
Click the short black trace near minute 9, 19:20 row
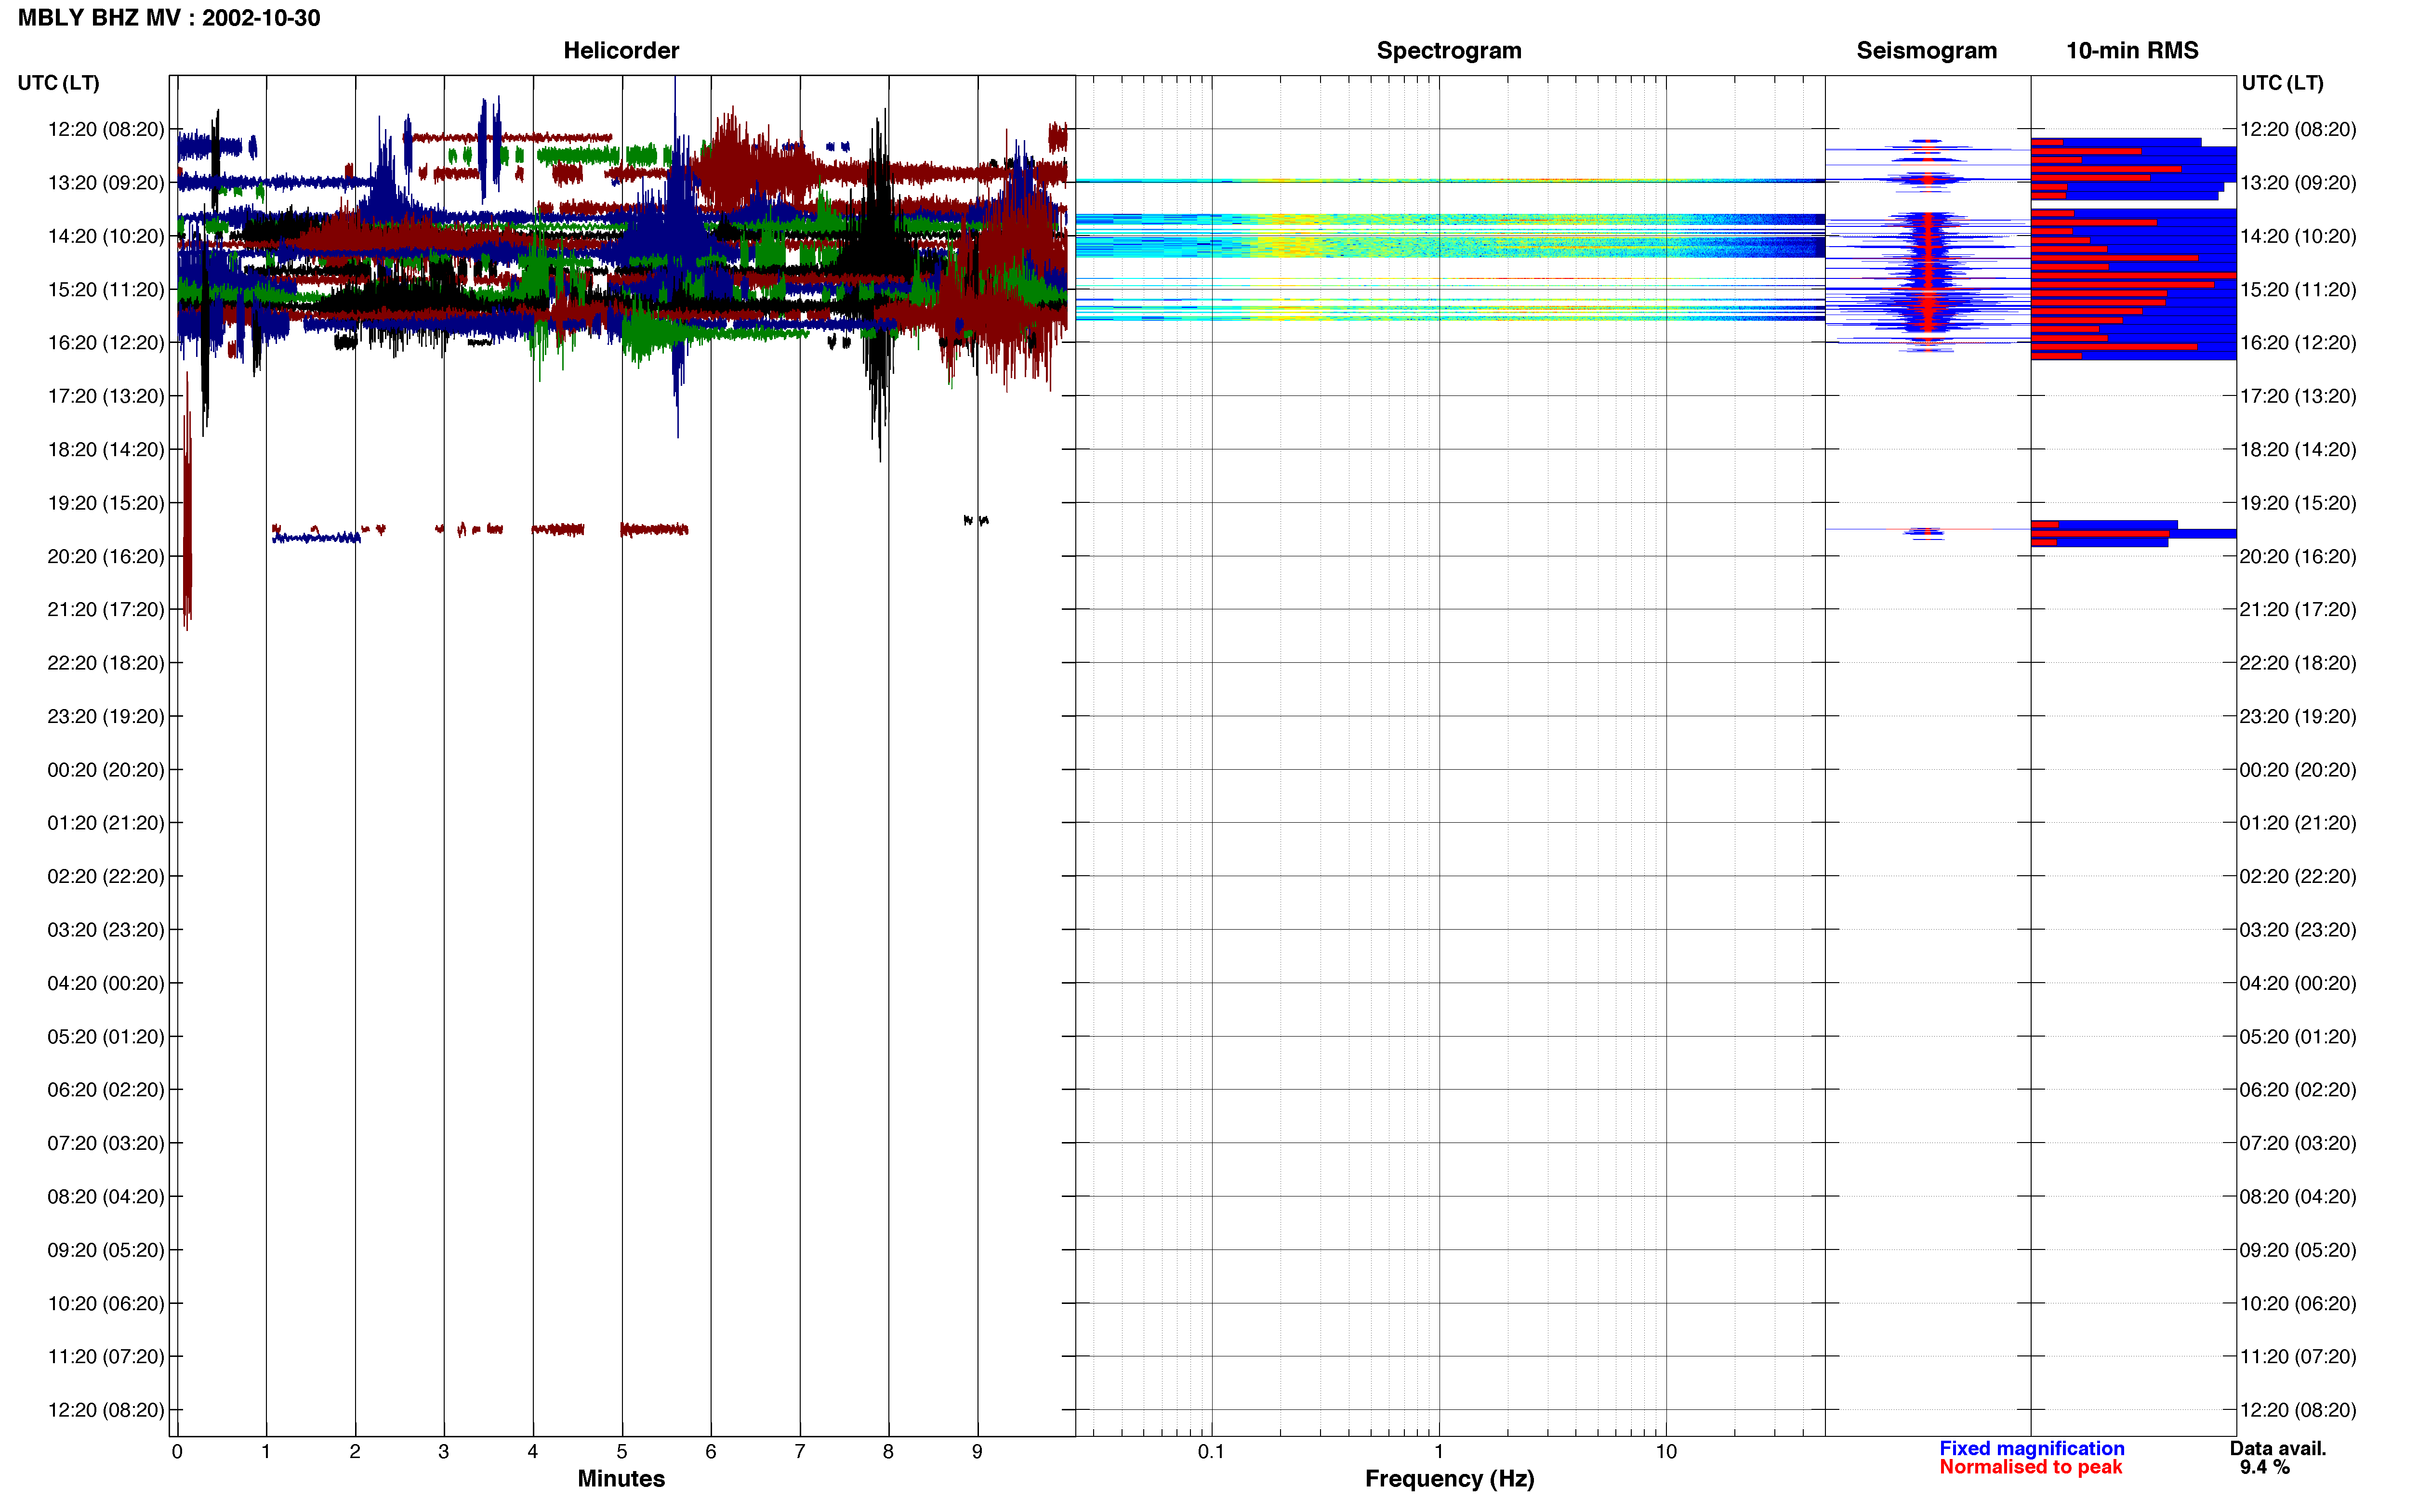click(x=976, y=520)
